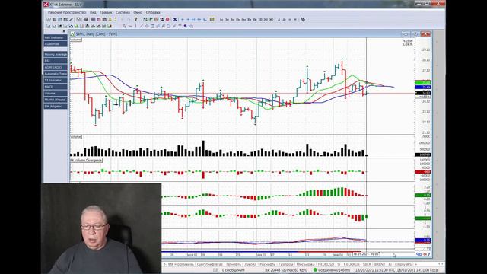
Task: Click the green chart icon, third toolbar row
Action: [76, 27]
